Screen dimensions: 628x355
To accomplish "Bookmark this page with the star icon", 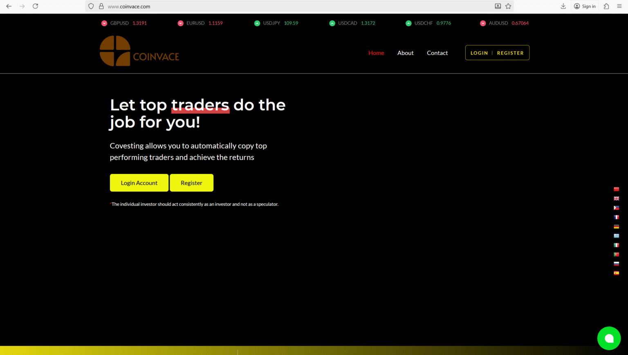I will [x=508, y=6].
